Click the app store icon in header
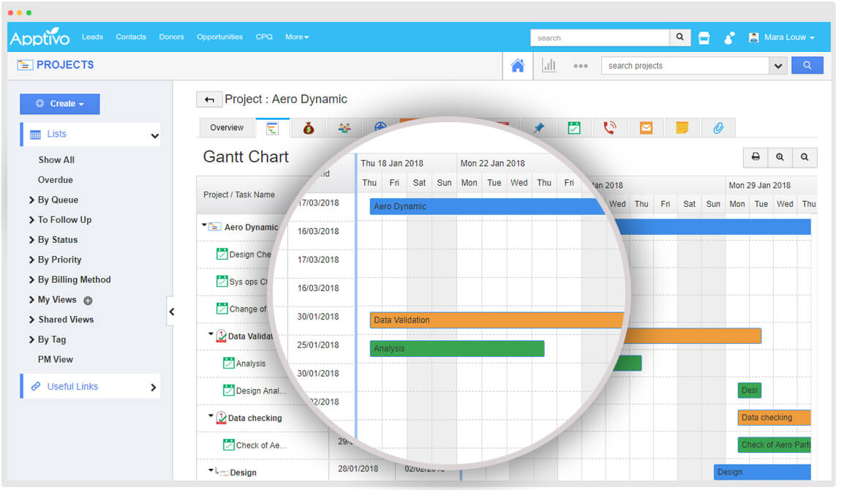Screen dimensions: 841x490 [704, 38]
